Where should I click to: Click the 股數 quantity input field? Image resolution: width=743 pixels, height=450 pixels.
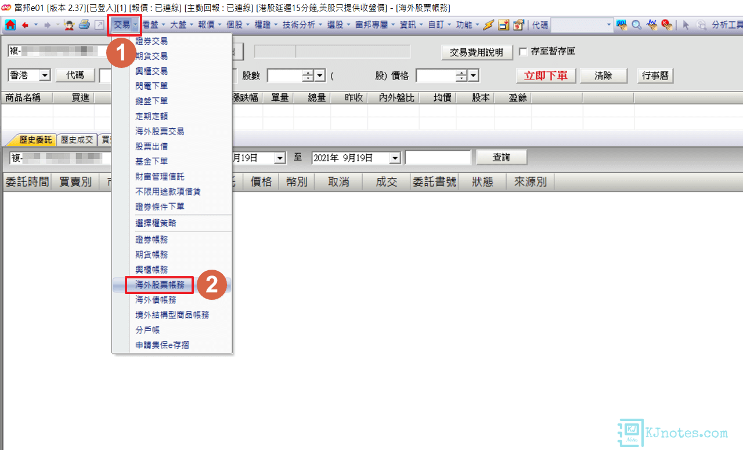(284, 75)
